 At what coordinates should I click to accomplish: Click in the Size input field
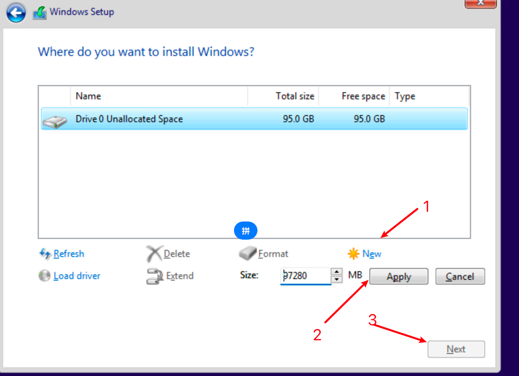tap(306, 276)
